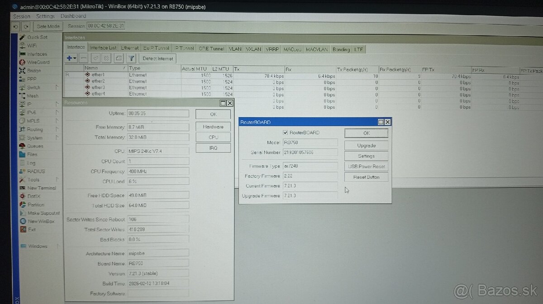Open the Session menu

(x=21, y=16)
